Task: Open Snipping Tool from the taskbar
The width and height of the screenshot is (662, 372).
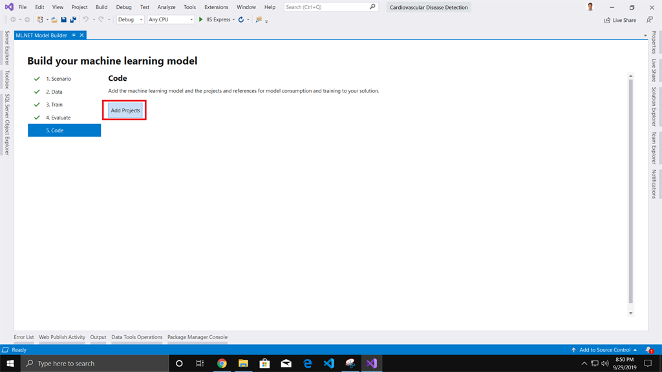Action: [x=350, y=363]
